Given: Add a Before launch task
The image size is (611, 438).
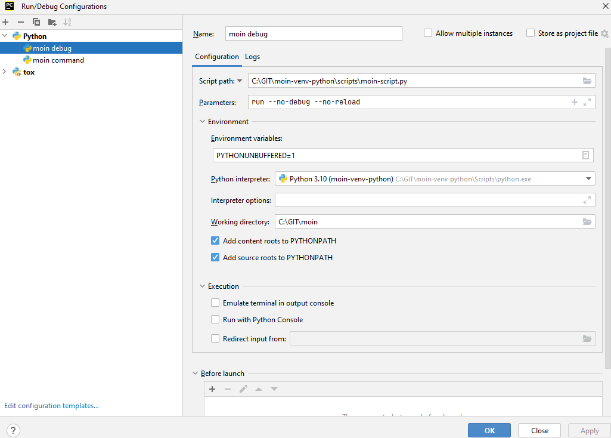Looking at the screenshot, I should pos(212,389).
